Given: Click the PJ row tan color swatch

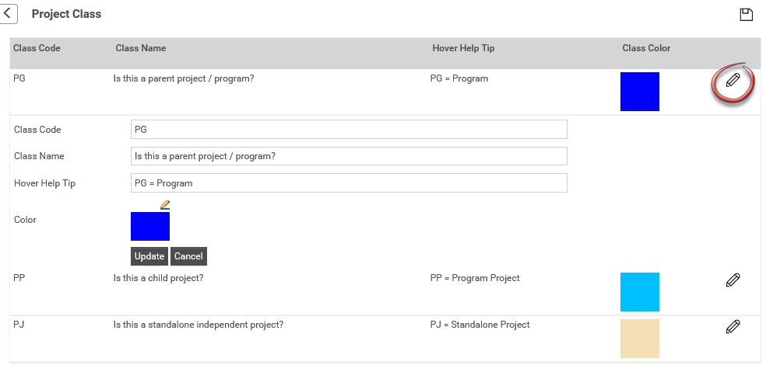Looking at the screenshot, I should [x=639, y=339].
